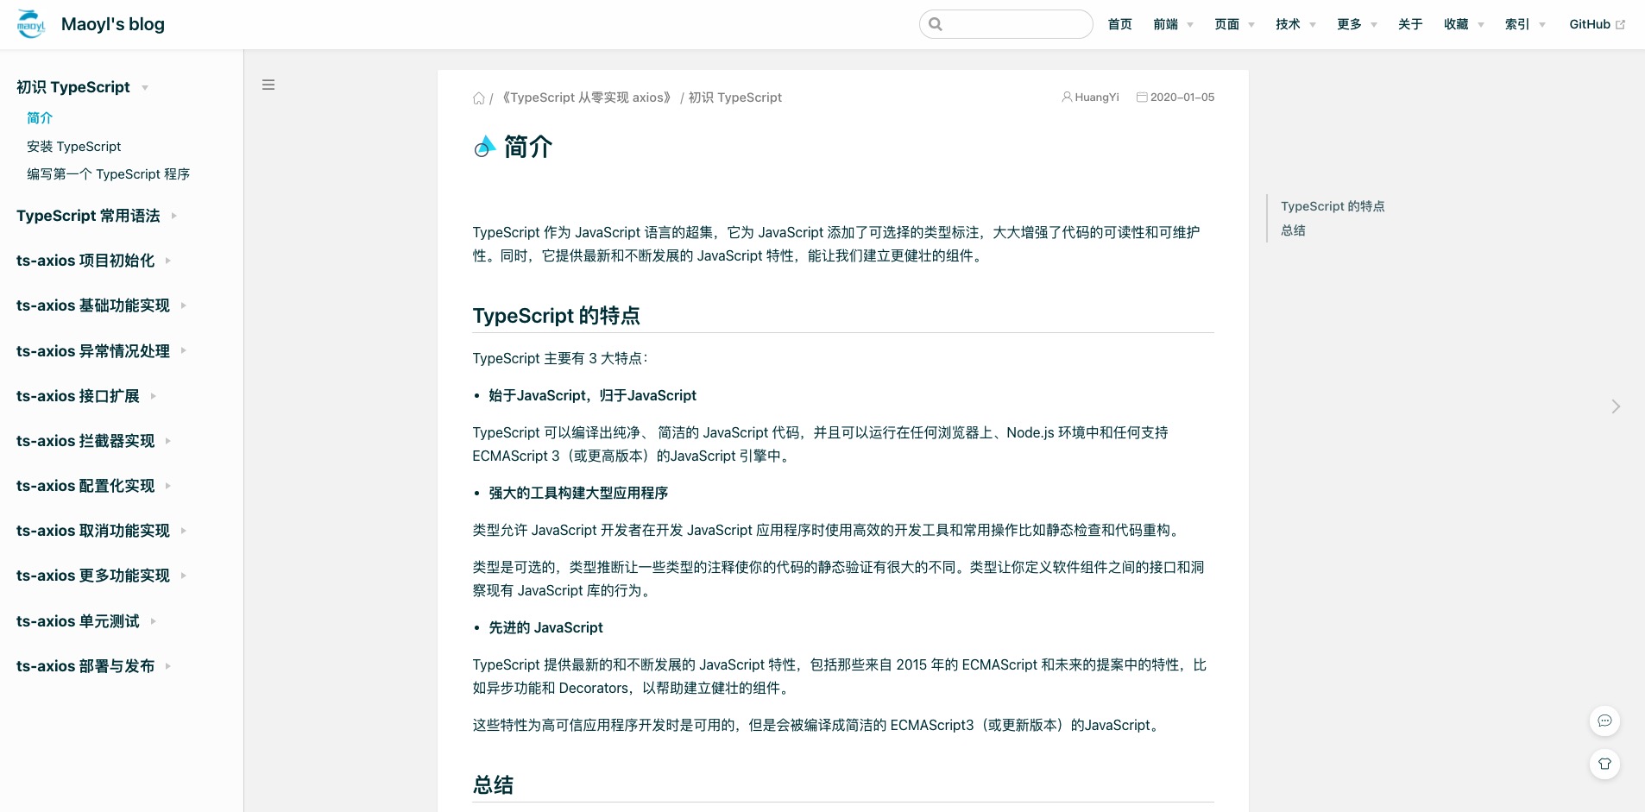This screenshot has width=1645, height=812.
Task: Expand the ts-axios 异常情况处理 sidebar group
Action: tap(101, 351)
